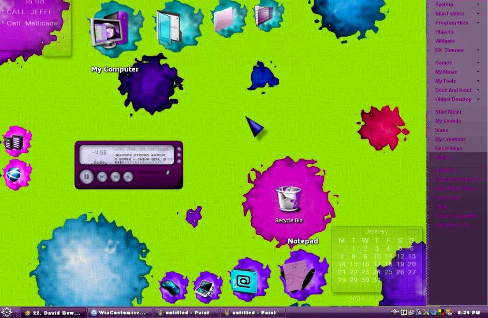Click the oval button on calendar widget
The height and width of the screenshot is (318, 488).
pyautogui.click(x=413, y=232)
